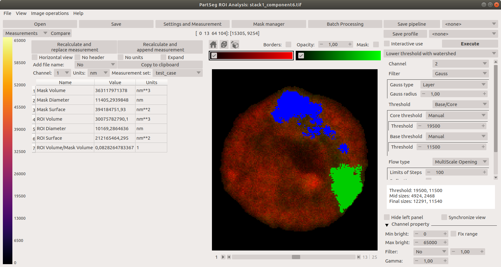The image size is (501, 267).
Task: Check the Fix range option
Action: pos(453,234)
